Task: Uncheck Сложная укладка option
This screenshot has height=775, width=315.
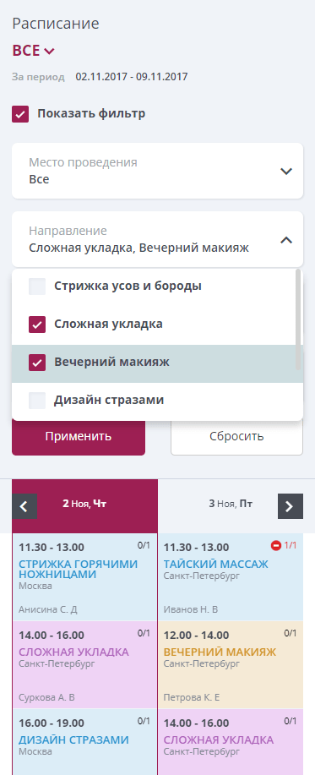Action: coord(37,325)
